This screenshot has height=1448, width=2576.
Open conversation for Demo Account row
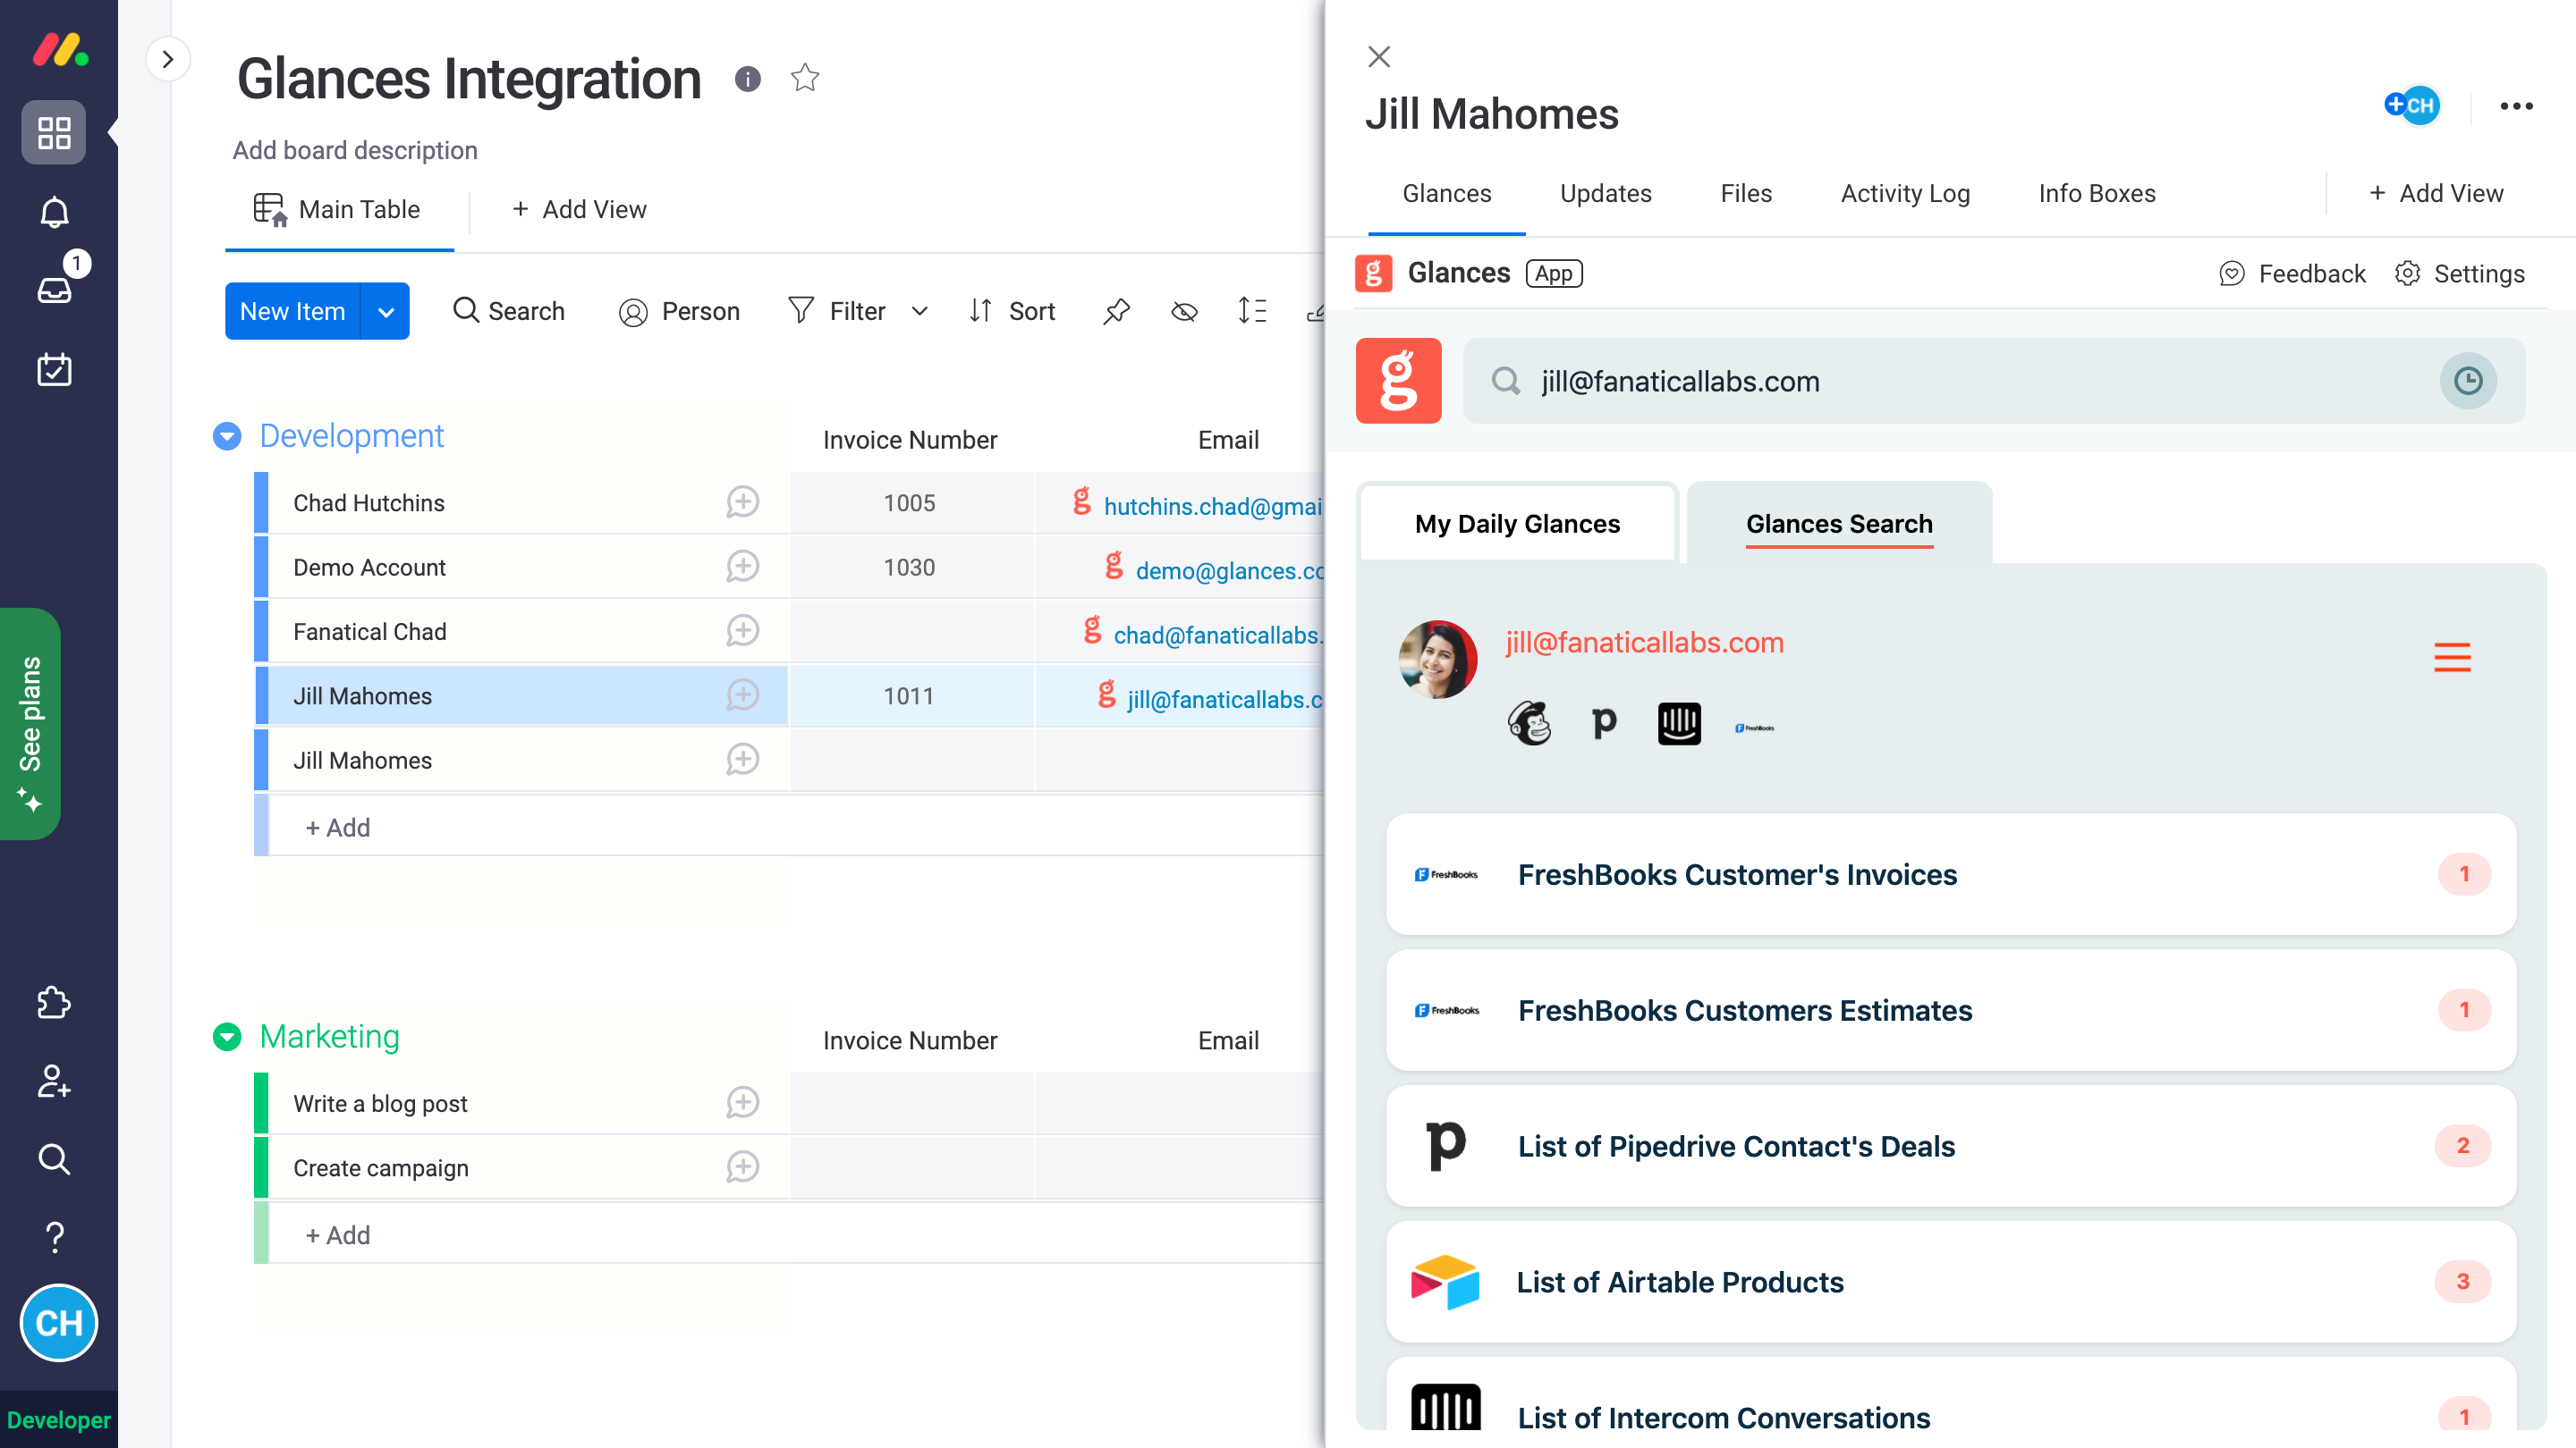pyautogui.click(x=742, y=567)
